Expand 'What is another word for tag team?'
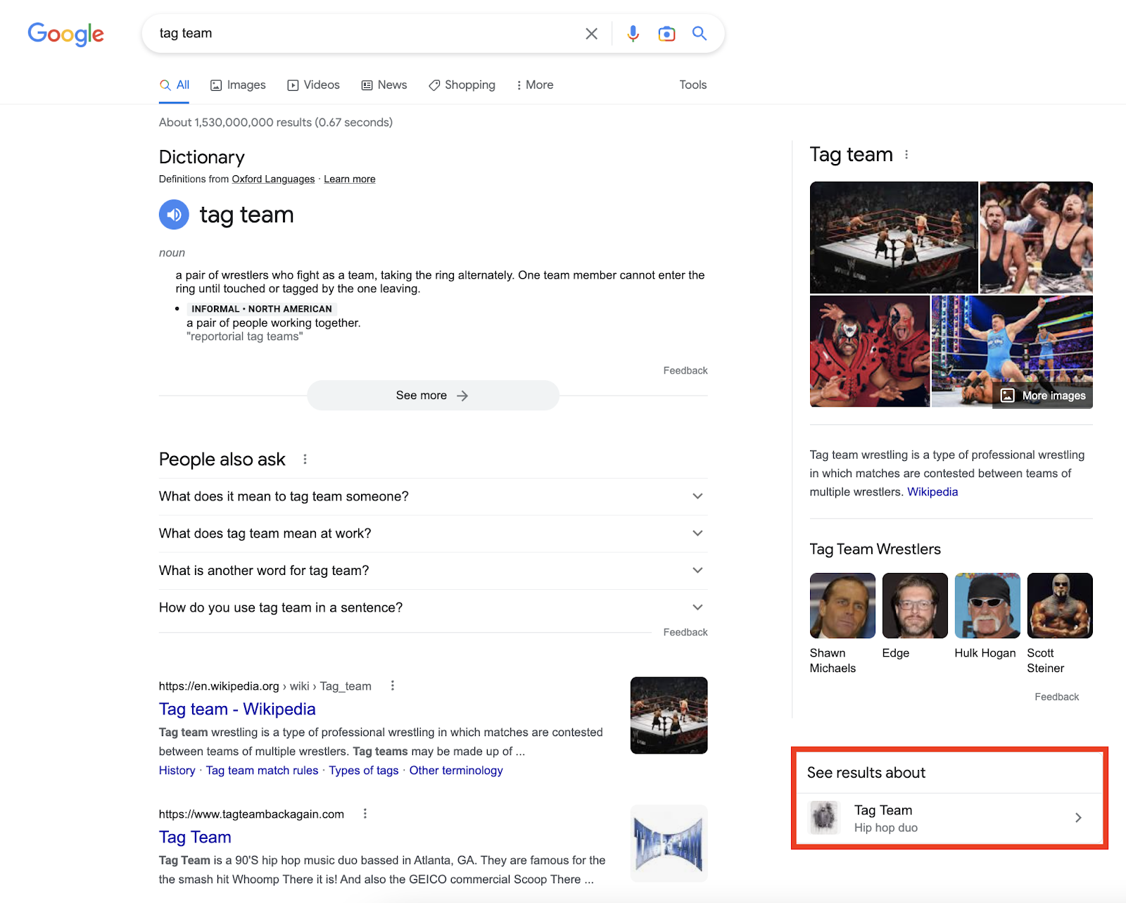The image size is (1126, 903). tap(434, 571)
